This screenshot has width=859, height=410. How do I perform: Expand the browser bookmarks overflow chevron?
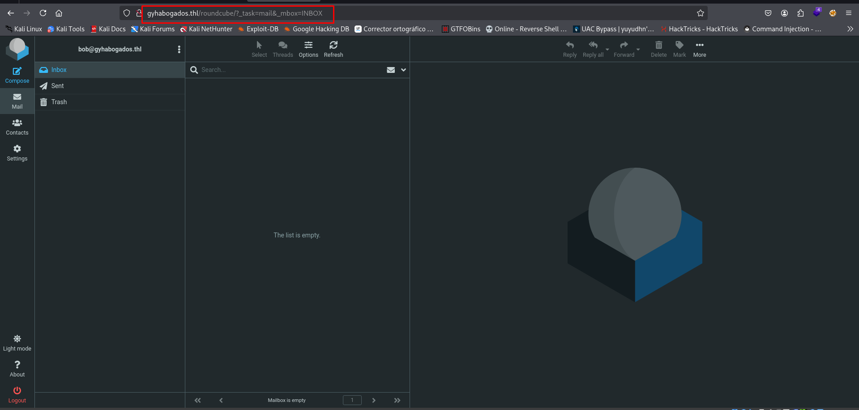tap(850, 29)
